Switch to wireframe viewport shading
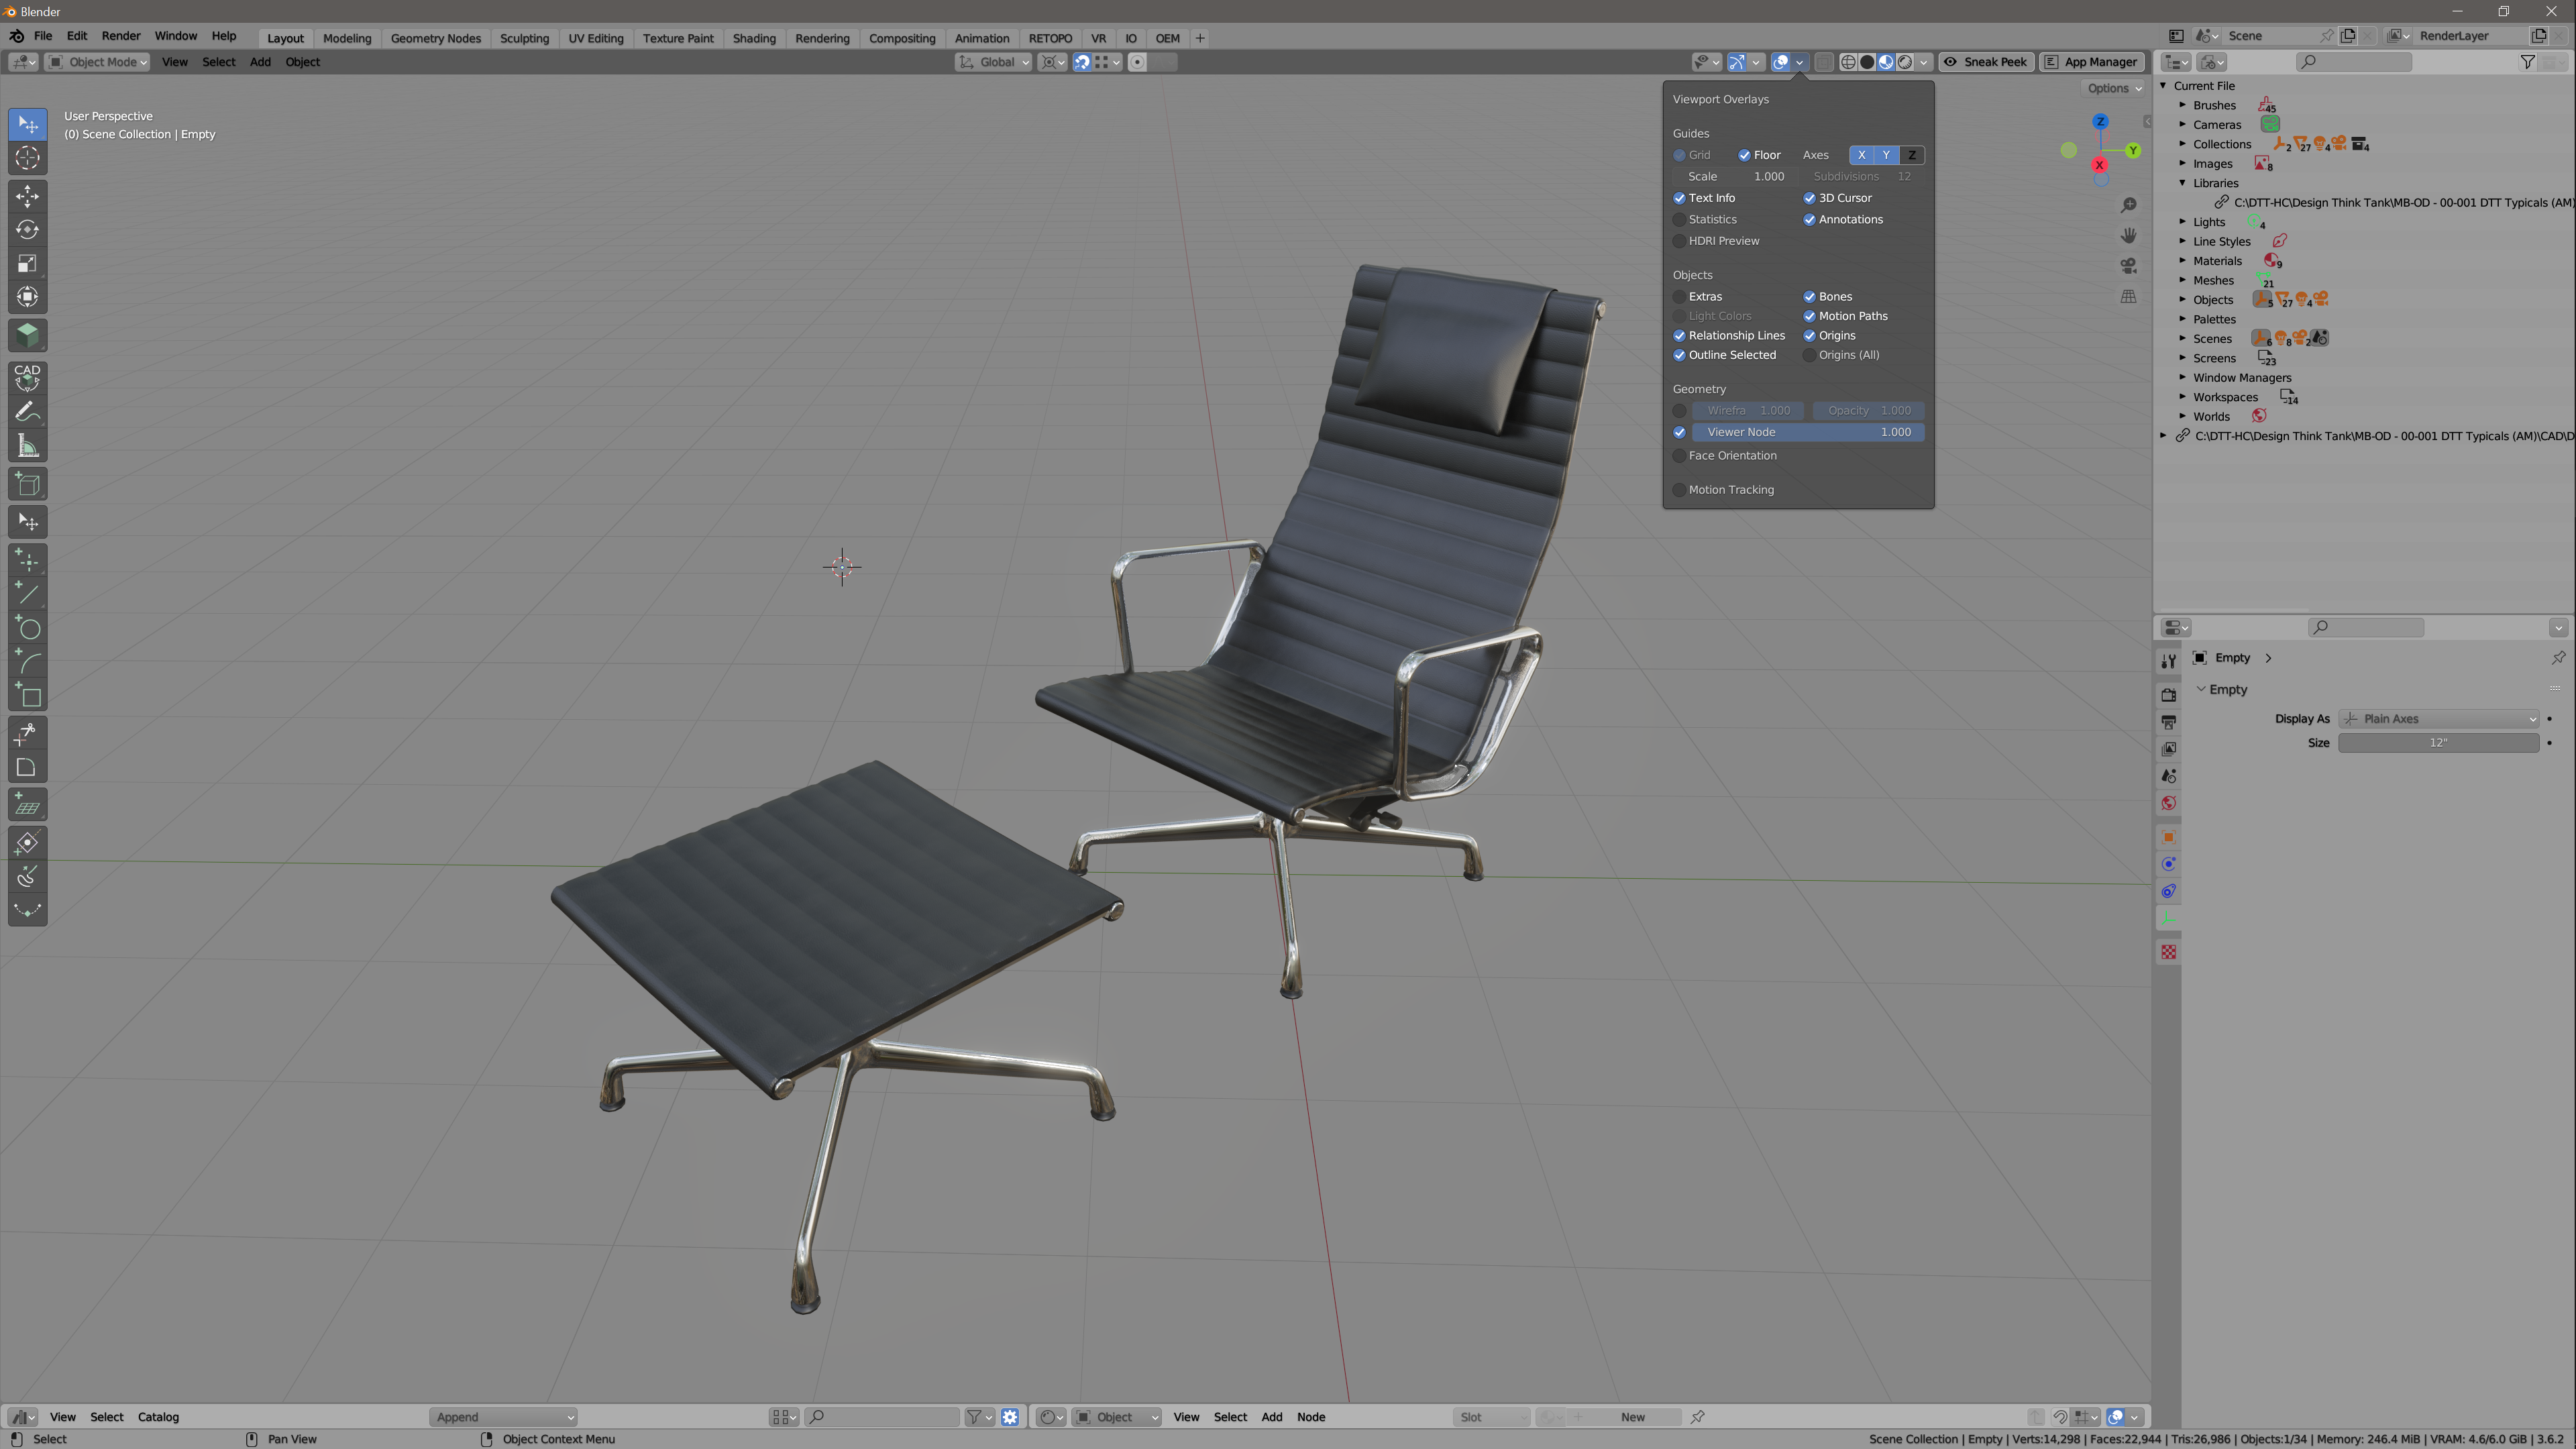 click(x=1848, y=62)
